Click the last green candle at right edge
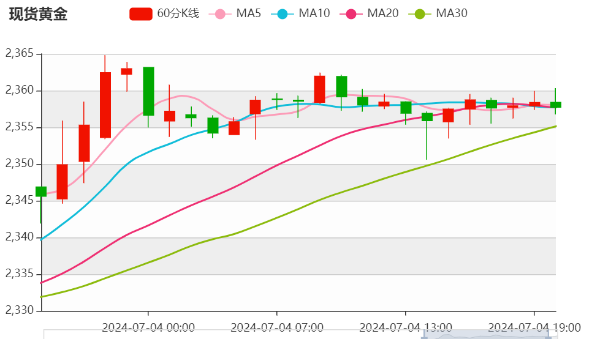592x339 pixels. click(556, 105)
